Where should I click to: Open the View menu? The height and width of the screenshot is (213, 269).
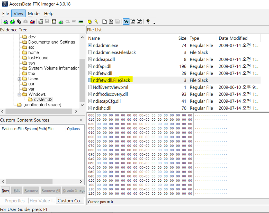(18, 14)
